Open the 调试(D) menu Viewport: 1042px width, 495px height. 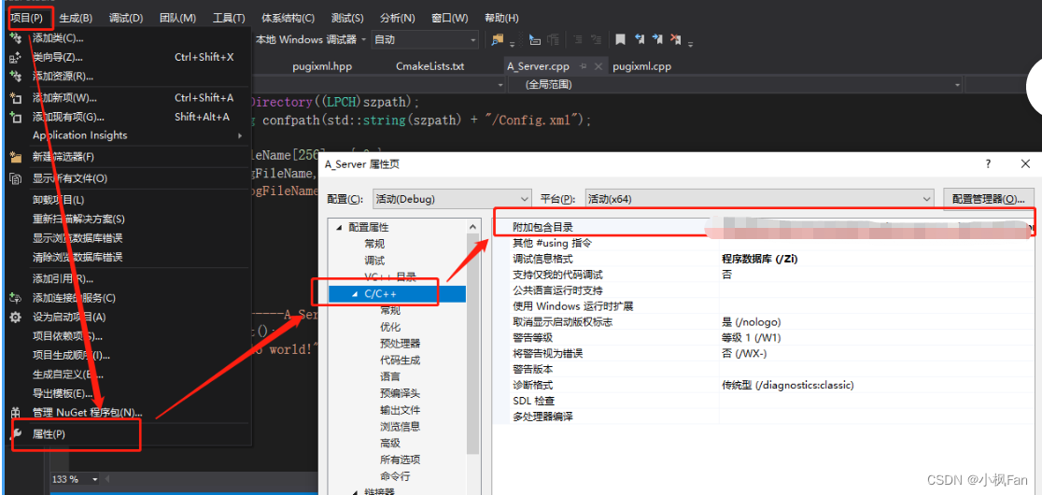(126, 18)
